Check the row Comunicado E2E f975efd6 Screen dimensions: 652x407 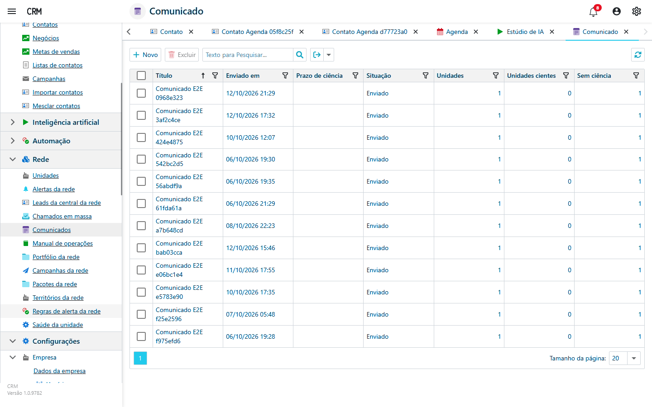141,336
